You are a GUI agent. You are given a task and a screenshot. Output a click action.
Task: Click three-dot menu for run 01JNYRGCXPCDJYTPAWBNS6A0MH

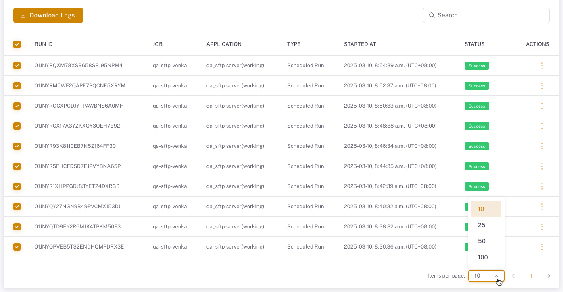click(542, 106)
